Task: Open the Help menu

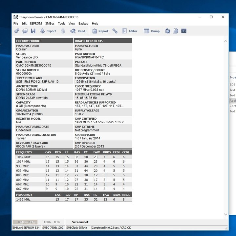Action: 95,24
